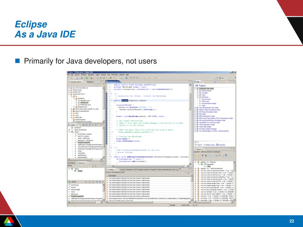Click the Problems view horizontal scrollbar

pos(149,202)
